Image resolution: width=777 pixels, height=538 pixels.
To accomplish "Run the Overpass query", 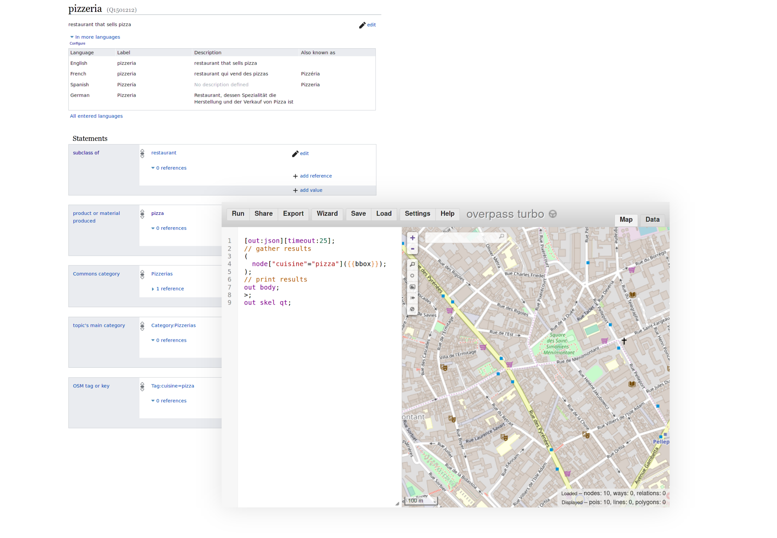I will [238, 214].
